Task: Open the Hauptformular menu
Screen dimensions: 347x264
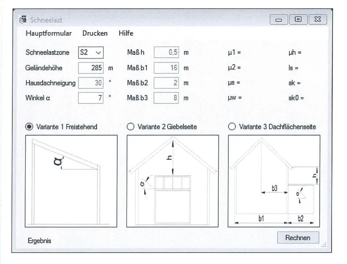Action: [49, 33]
